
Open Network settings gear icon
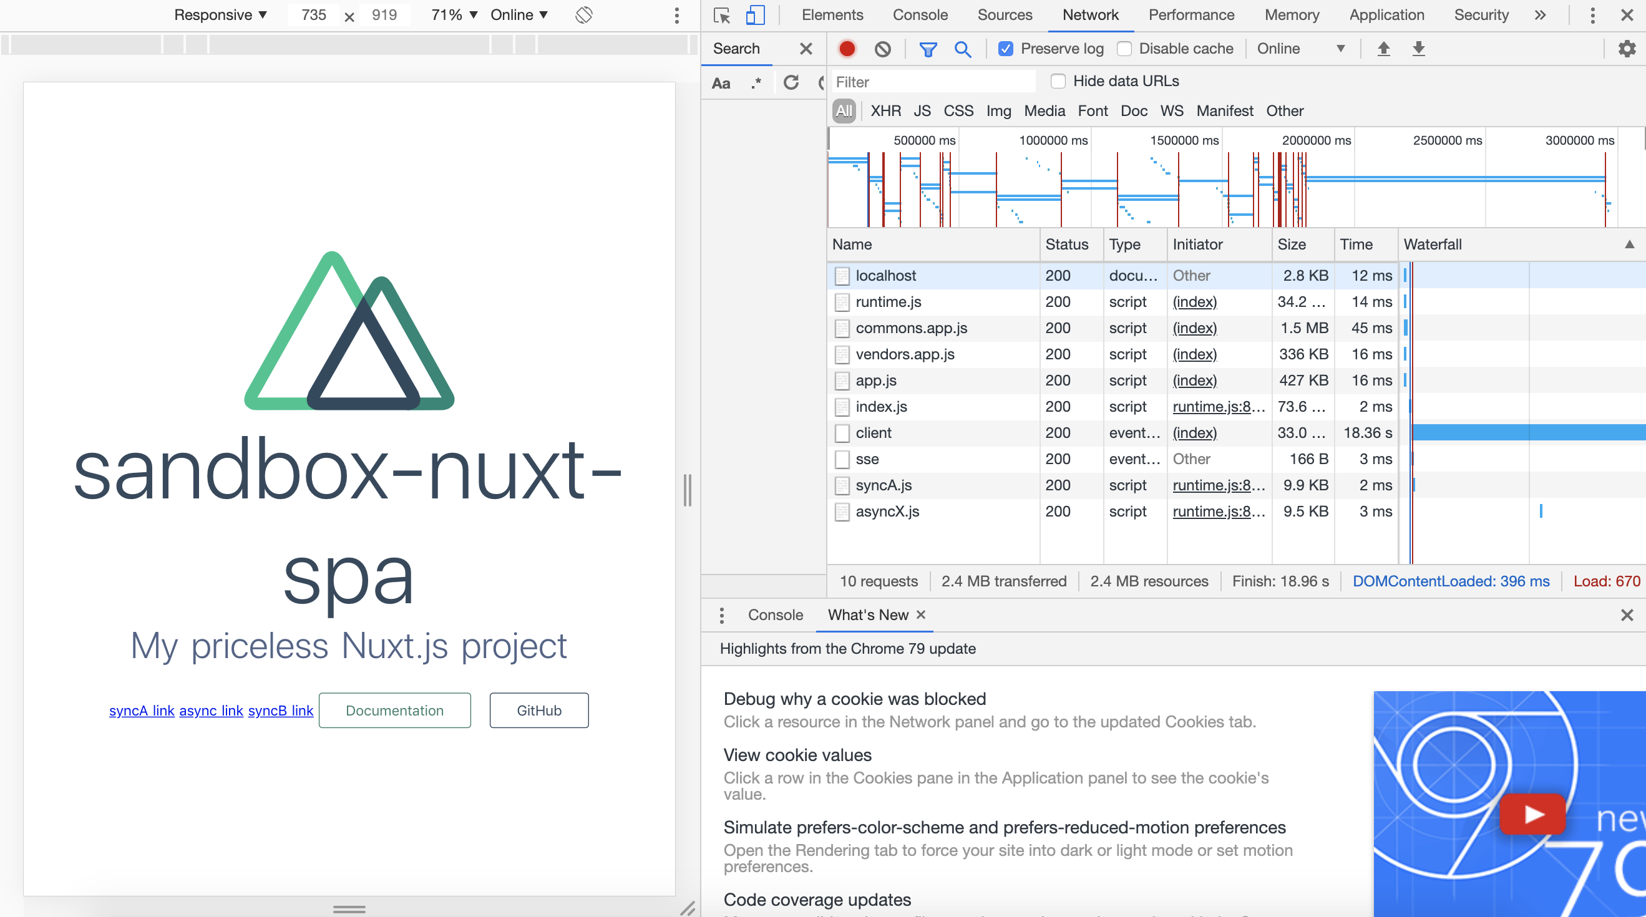pyautogui.click(x=1626, y=49)
